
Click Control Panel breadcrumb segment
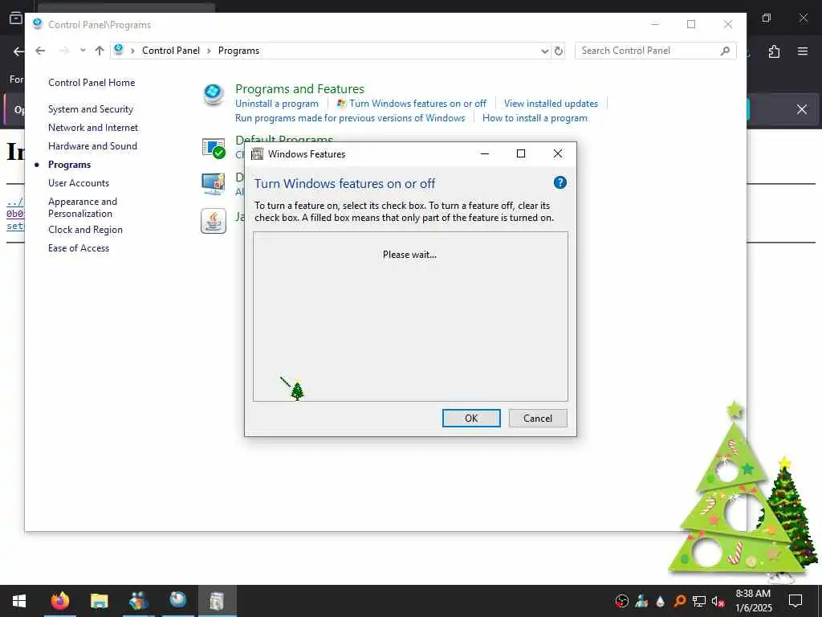(x=171, y=51)
